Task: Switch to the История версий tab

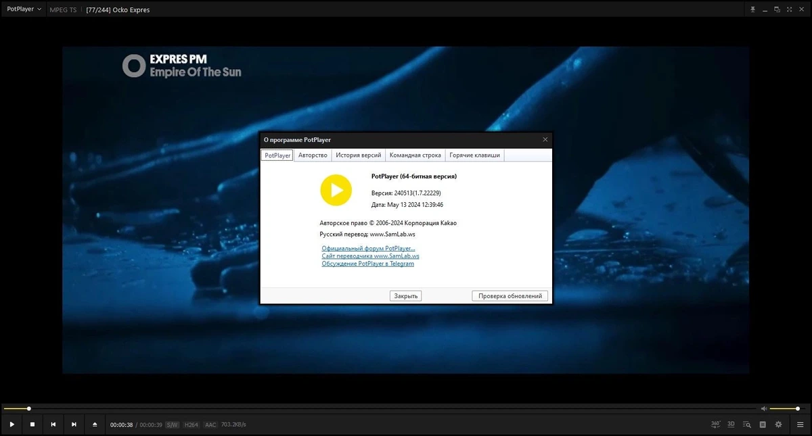Action: [359, 155]
